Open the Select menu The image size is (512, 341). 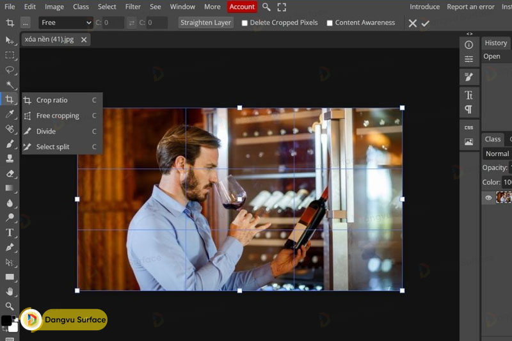[107, 6]
